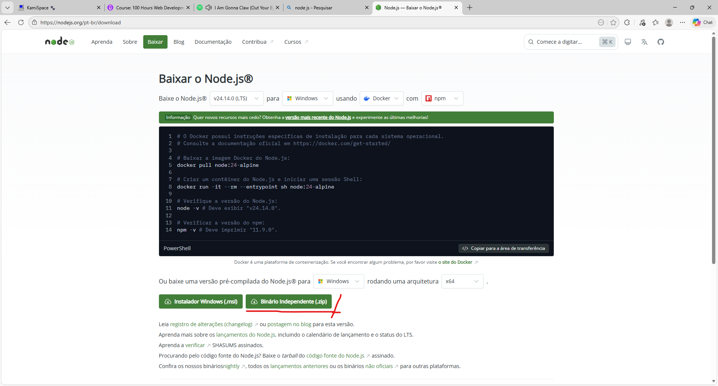
Task: Click the Node.js logo in header
Action: coord(60,42)
